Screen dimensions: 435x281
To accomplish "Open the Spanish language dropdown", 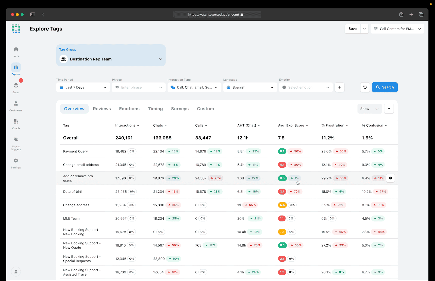I will pyautogui.click(x=250, y=87).
